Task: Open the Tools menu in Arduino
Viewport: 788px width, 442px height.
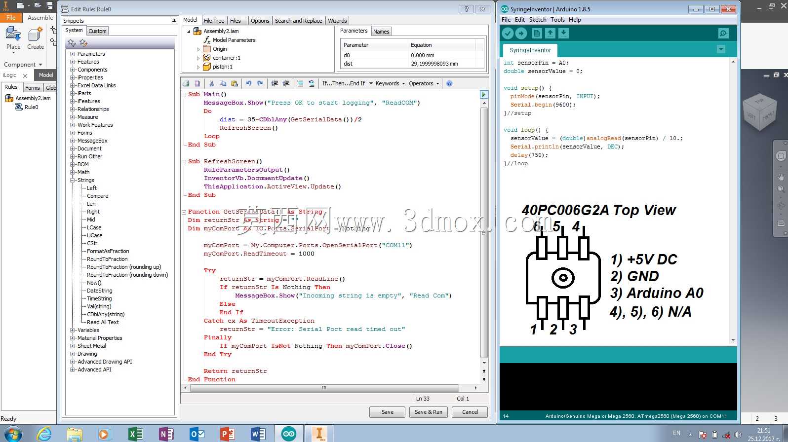Action: pos(557,20)
